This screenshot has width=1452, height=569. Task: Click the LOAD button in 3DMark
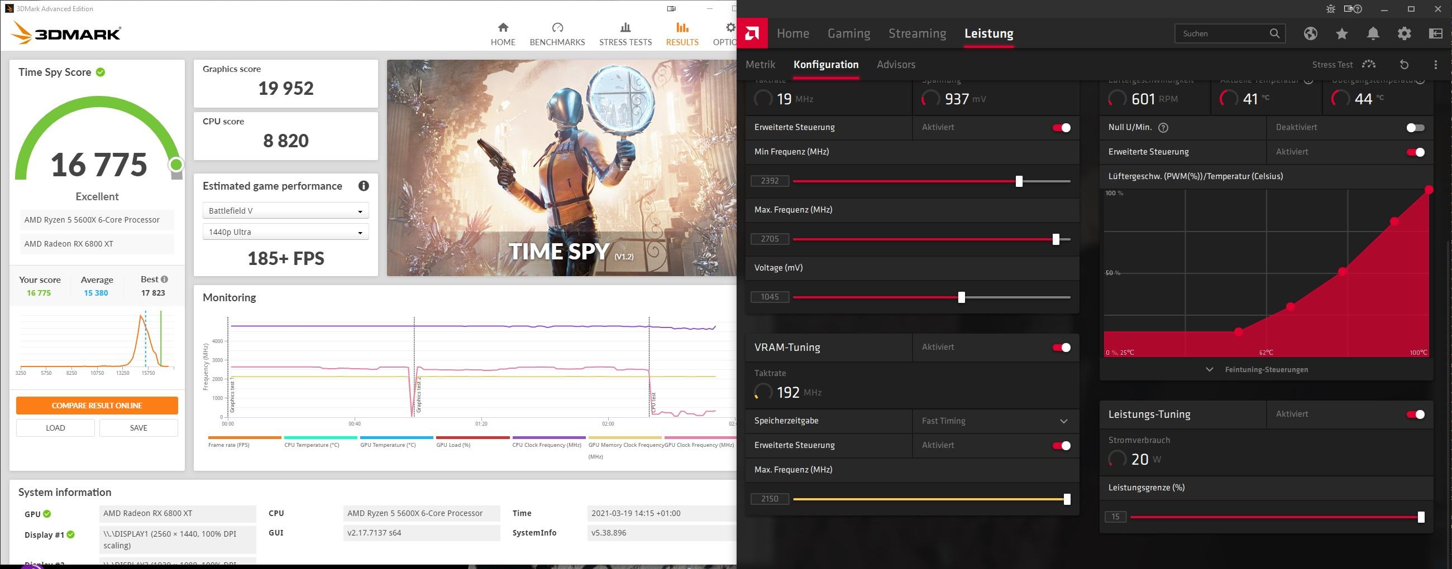(55, 428)
